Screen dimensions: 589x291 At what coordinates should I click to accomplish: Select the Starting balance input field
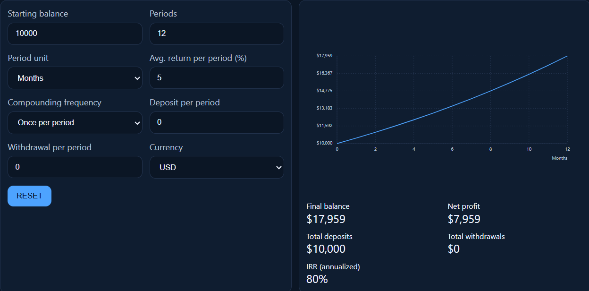75,34
